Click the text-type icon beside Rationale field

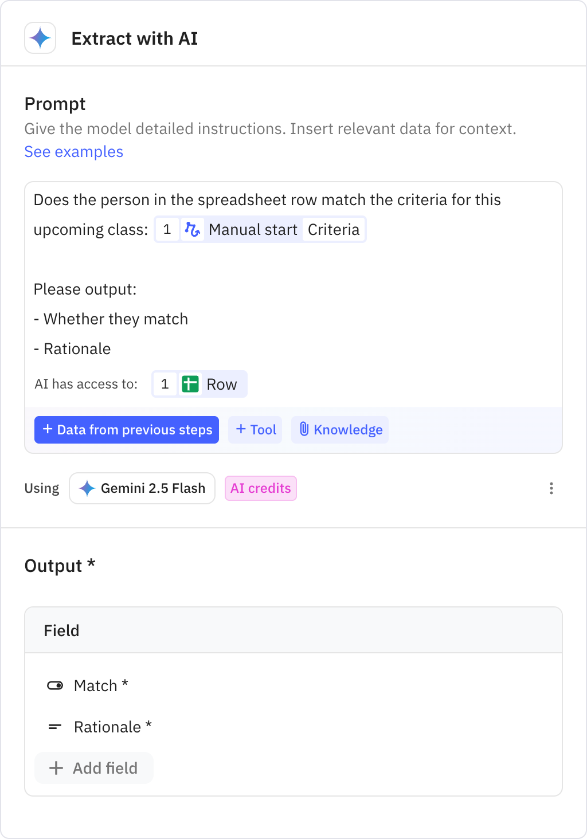coord(55,727)
